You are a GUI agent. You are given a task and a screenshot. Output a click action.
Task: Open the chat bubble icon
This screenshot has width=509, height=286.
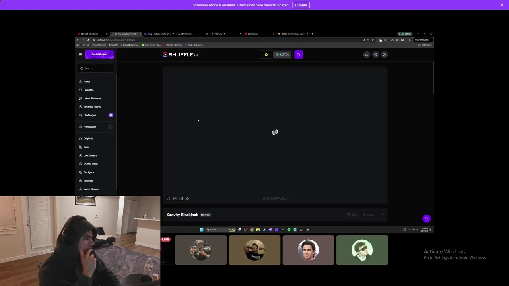coord(375,54)
